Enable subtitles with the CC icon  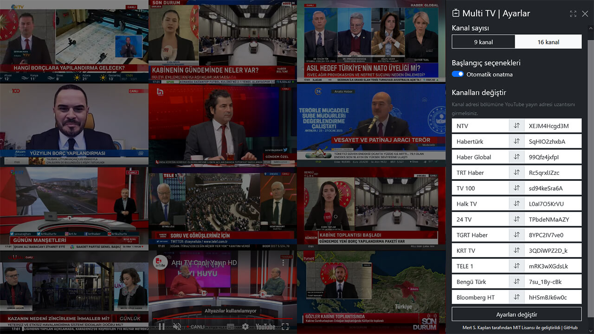click(231, 327)
